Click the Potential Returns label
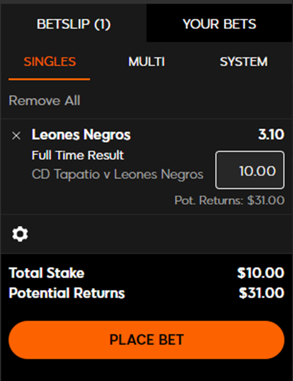The height and width of the screenshot is (381, 293). [x=67, y=293]
